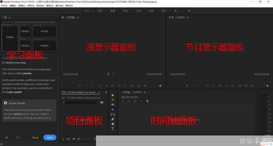This screenshot has width=273, height=146.
Task: Open the timeline panel menu
Action: [x=145, y=93]
